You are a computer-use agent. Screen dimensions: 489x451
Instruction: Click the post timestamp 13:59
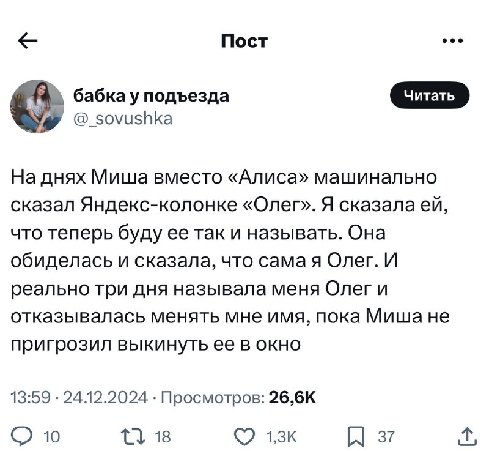coord(31,398)
